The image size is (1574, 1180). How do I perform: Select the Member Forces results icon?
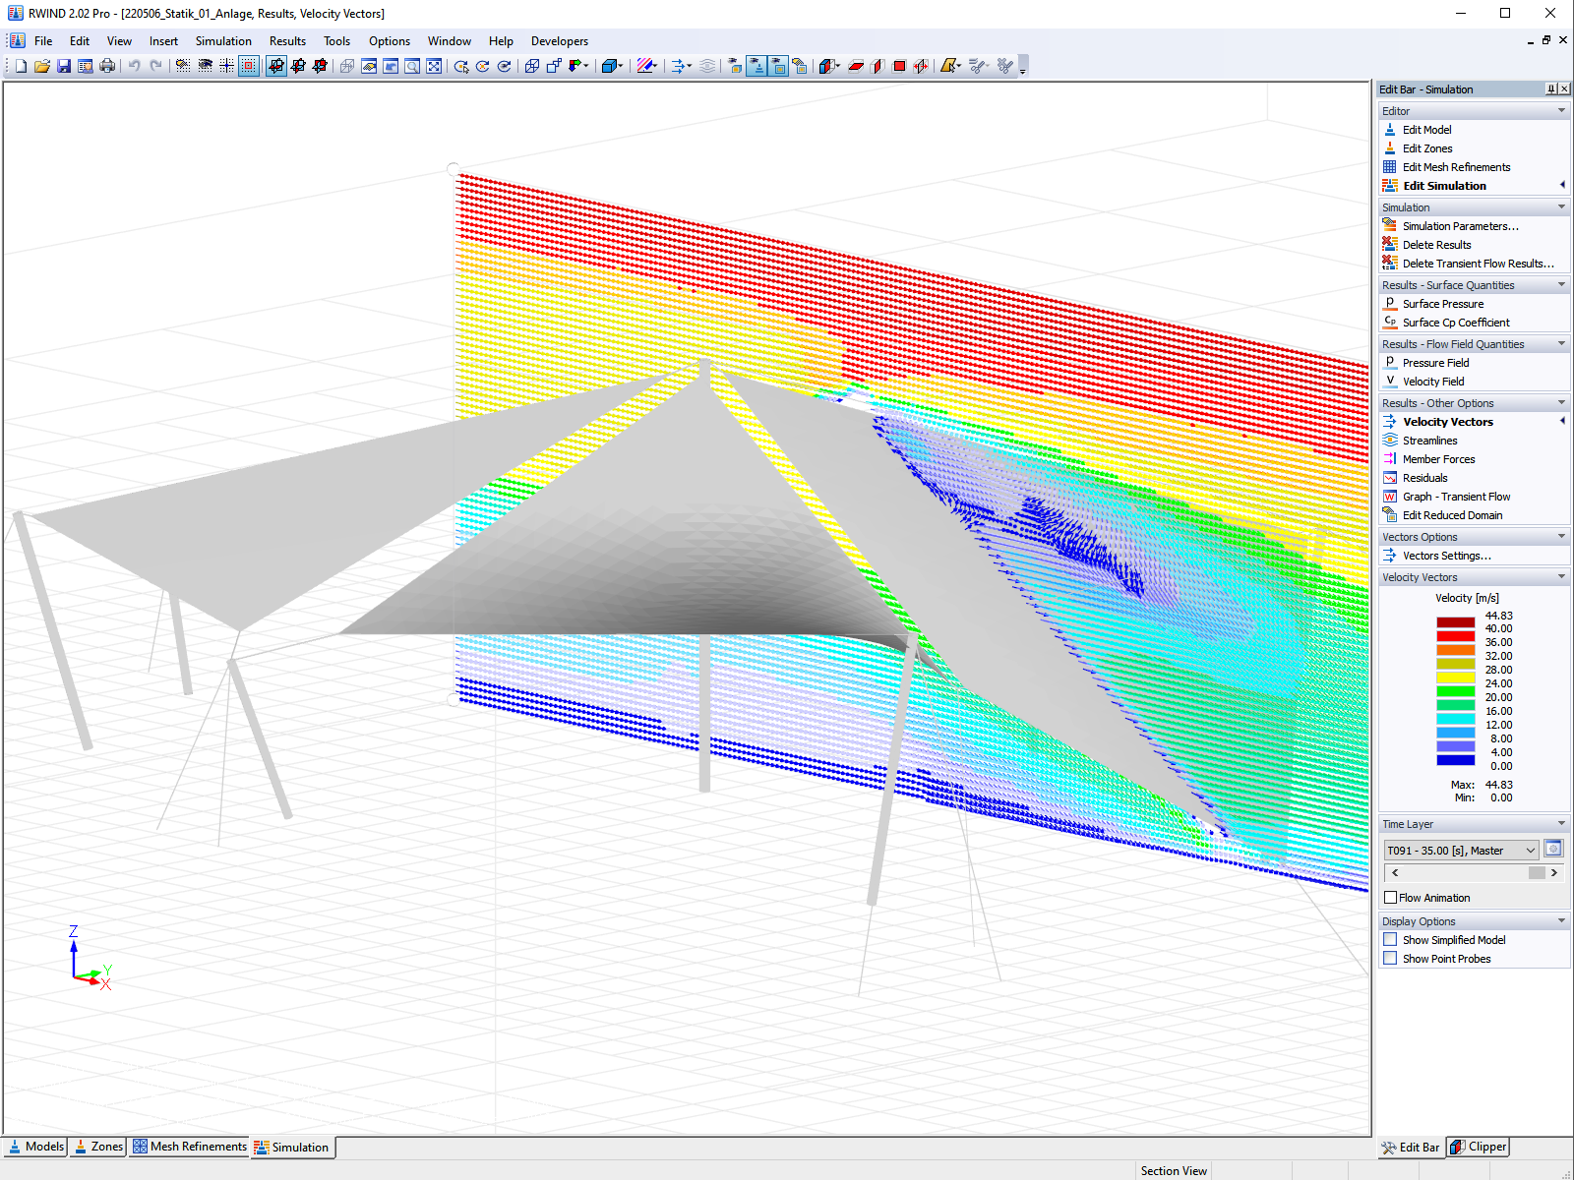coord(1438,458)
